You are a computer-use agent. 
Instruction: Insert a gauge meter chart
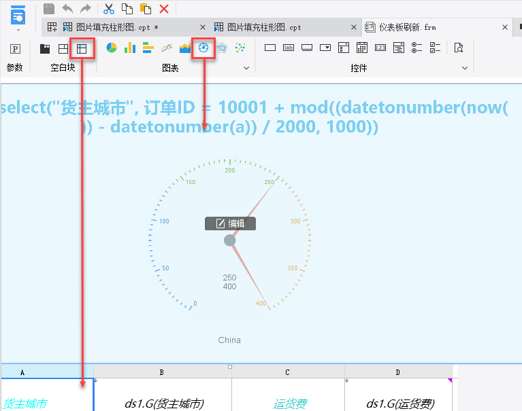(x=203, y=48)
